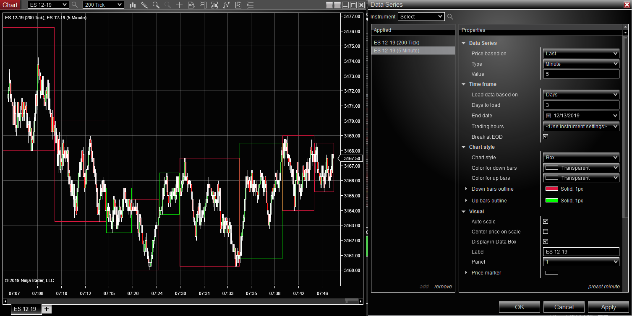Image resolution: width=632 pixels, height=316 pixels.
Task: Open the End date dropdown
Action: (581, 116)
